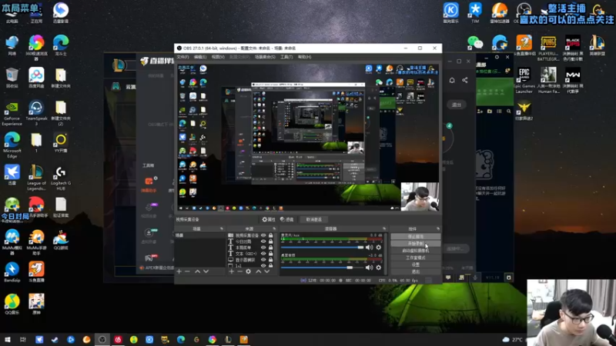Add a new scene with plus icon
This screenshot has width=616, height=346.
point(179,271)
